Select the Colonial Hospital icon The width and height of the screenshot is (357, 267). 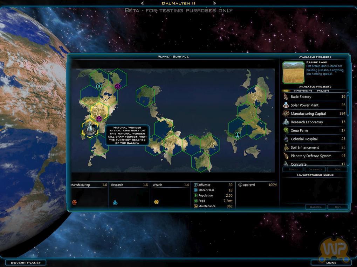[286, 139]
